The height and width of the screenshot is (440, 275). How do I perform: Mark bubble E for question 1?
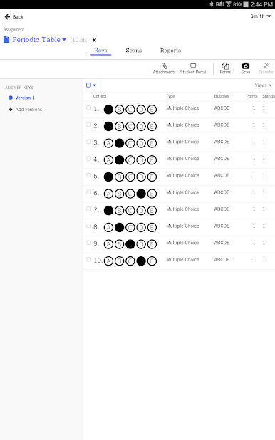pyautogui.click(x=152, y=110)
